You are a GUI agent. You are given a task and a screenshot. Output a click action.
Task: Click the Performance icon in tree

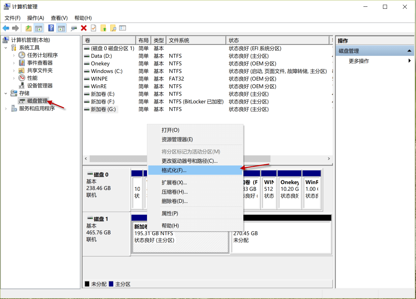[x=22, y=78]
